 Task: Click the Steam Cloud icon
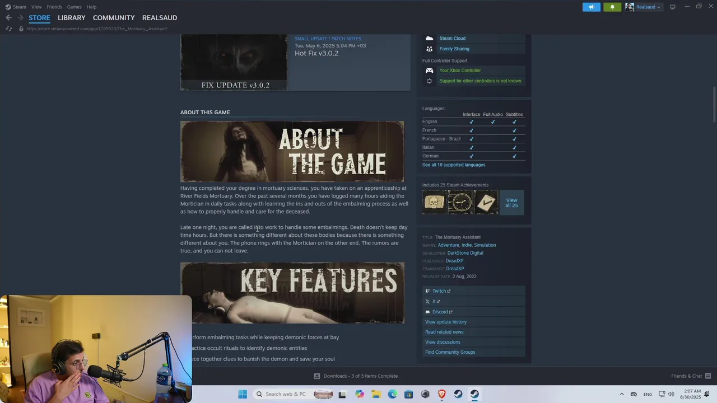click(429, 38)
